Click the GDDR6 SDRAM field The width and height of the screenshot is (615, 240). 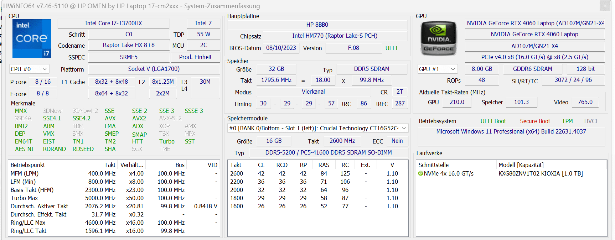pos(532,69)
